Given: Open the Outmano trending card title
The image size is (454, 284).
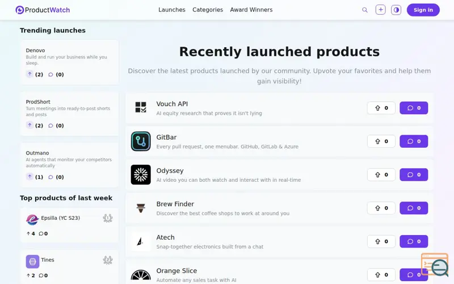Looking at the screenshot, I should (x=37, y=153).
